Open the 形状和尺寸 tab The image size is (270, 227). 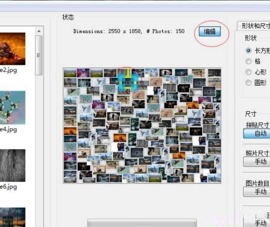coord(254,26)
